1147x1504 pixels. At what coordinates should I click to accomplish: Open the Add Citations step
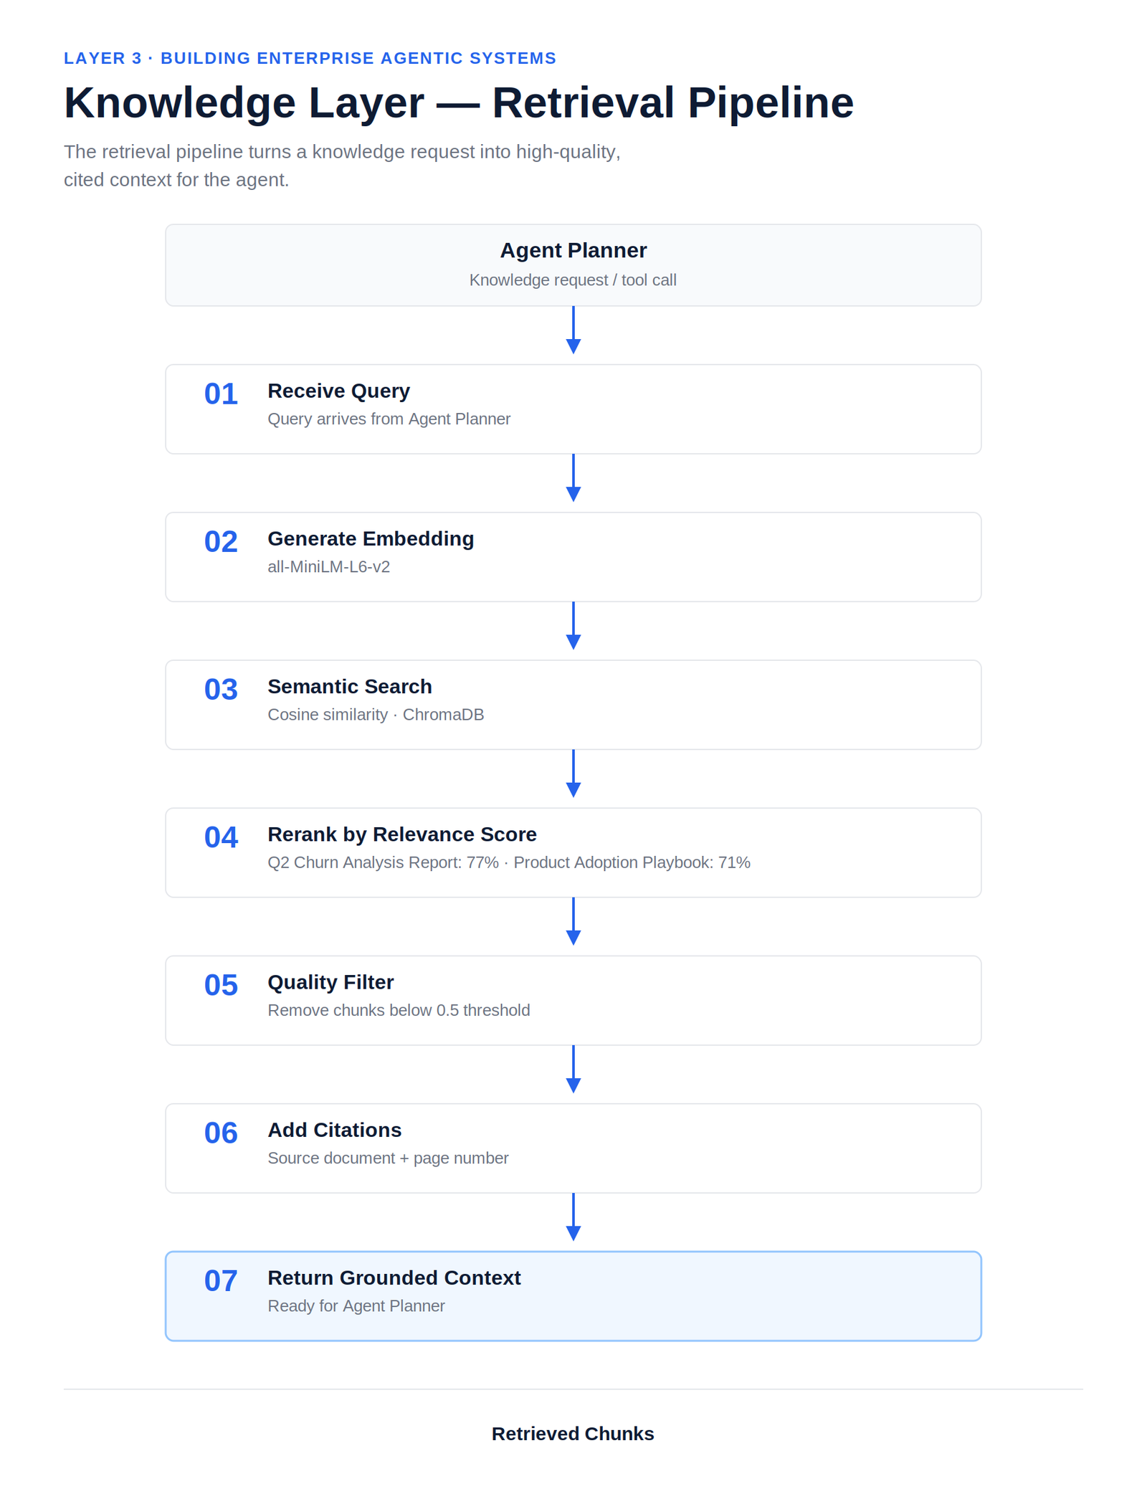tap(573, 1148)
